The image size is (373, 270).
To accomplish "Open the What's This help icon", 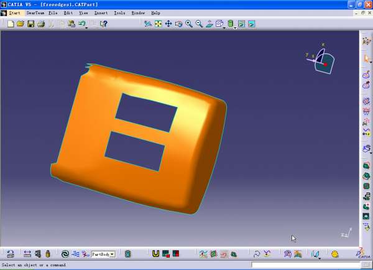I will click(103, 24).
